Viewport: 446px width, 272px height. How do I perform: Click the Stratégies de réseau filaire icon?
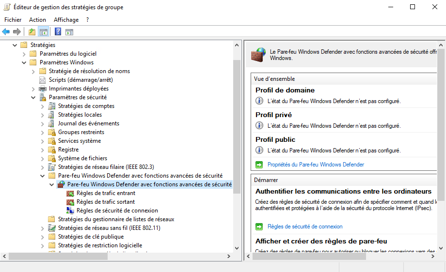coord(52,167)
